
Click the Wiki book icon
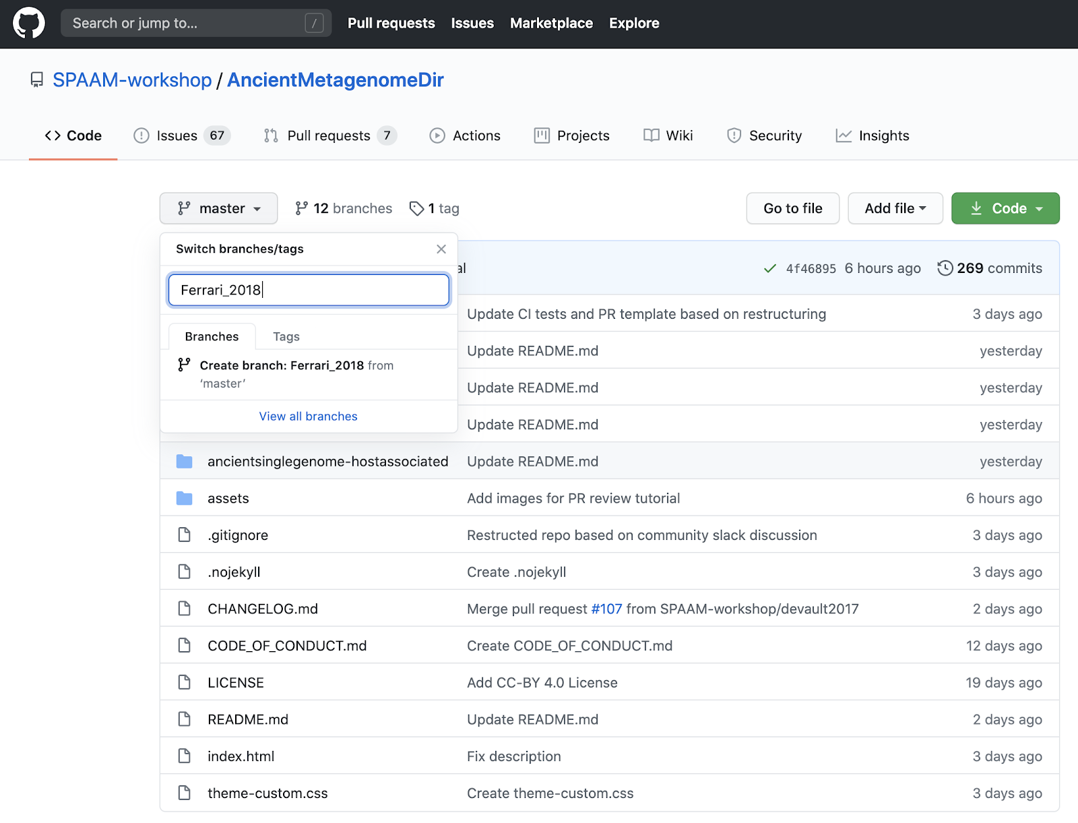pyautogui.click(x=651, y=136)
